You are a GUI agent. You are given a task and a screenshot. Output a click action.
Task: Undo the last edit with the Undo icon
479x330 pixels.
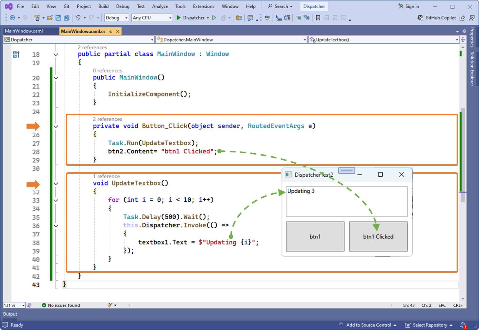pyautogui.click(x=78, y=18)
